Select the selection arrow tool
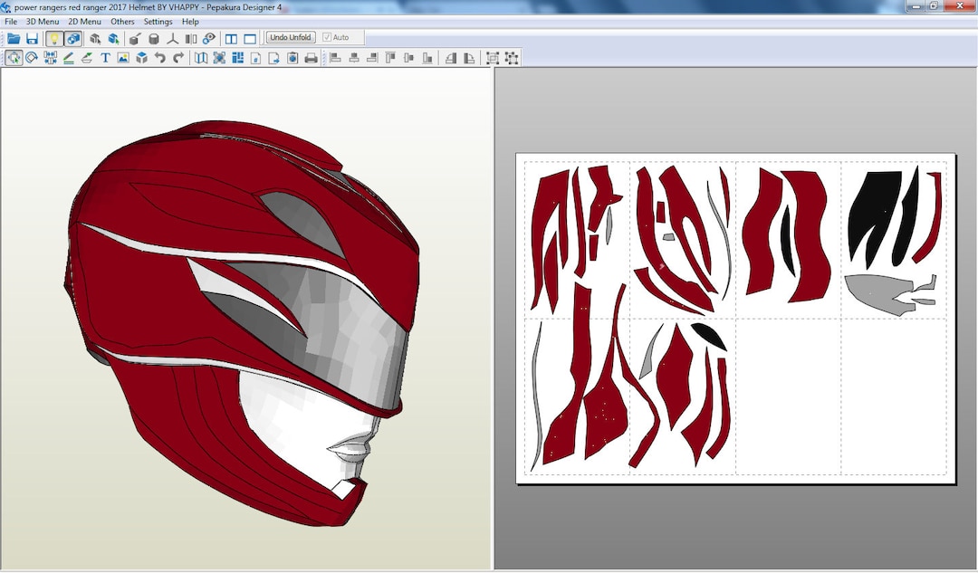Screen dimensions: 978x573 tap(14, 57)
